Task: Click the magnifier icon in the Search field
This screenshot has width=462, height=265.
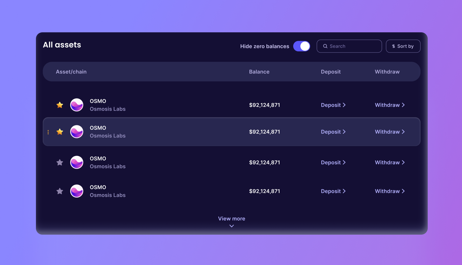Action: (x=325, y=46)
